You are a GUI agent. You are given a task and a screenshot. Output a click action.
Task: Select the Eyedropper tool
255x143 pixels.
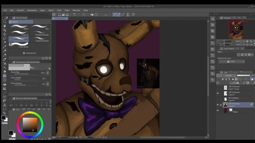(4, 47)
